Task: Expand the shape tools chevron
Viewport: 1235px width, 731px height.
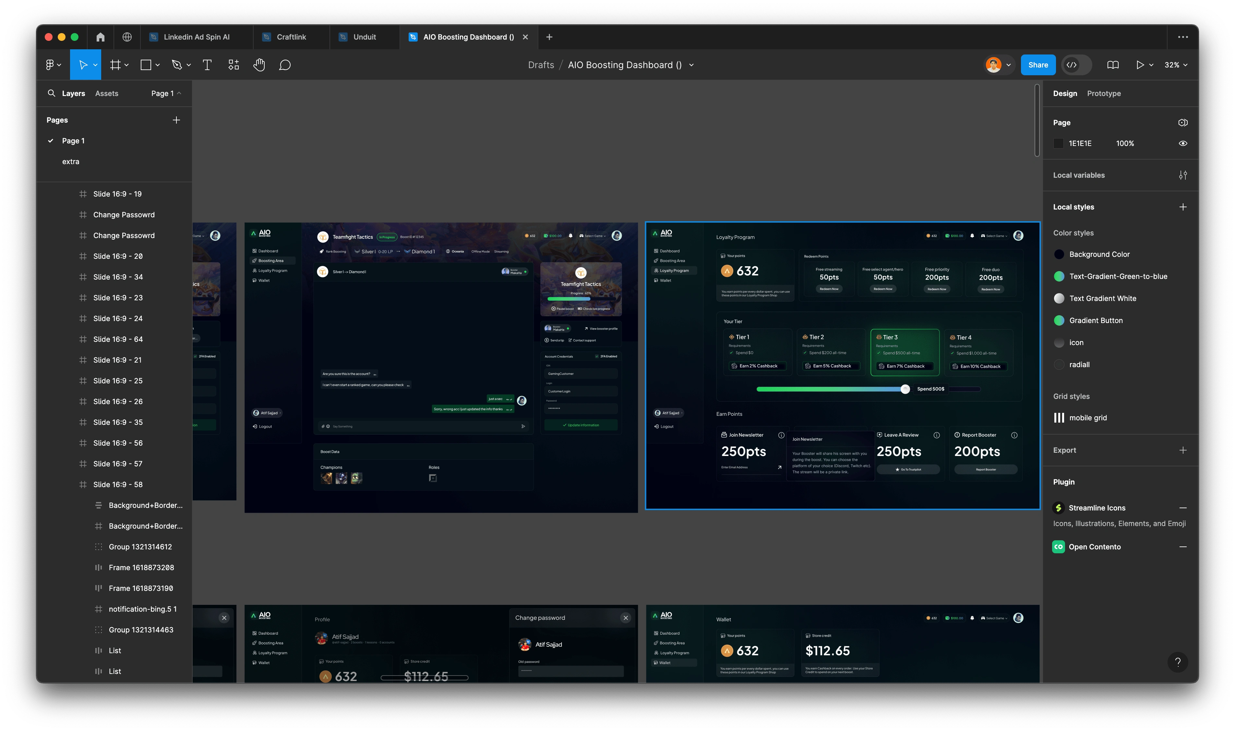Action: (x=158, y=65)
